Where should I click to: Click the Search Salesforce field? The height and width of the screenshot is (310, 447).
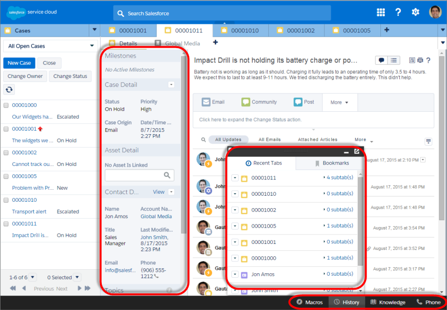(222, 13)
